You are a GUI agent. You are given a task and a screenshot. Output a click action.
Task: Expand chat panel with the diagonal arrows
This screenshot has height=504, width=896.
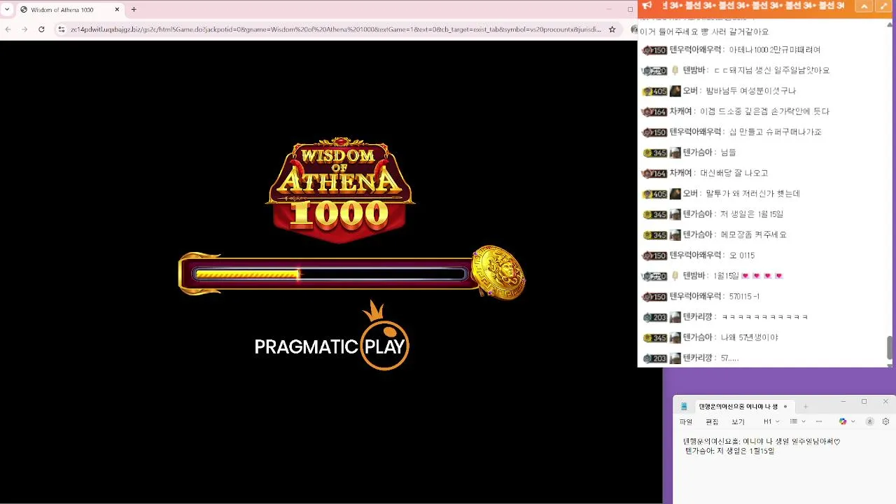click(x=884, y=6)
